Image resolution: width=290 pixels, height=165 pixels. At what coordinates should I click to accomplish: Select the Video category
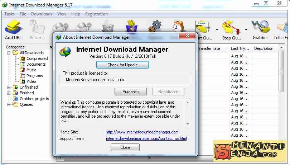click(x=31, y=81)
